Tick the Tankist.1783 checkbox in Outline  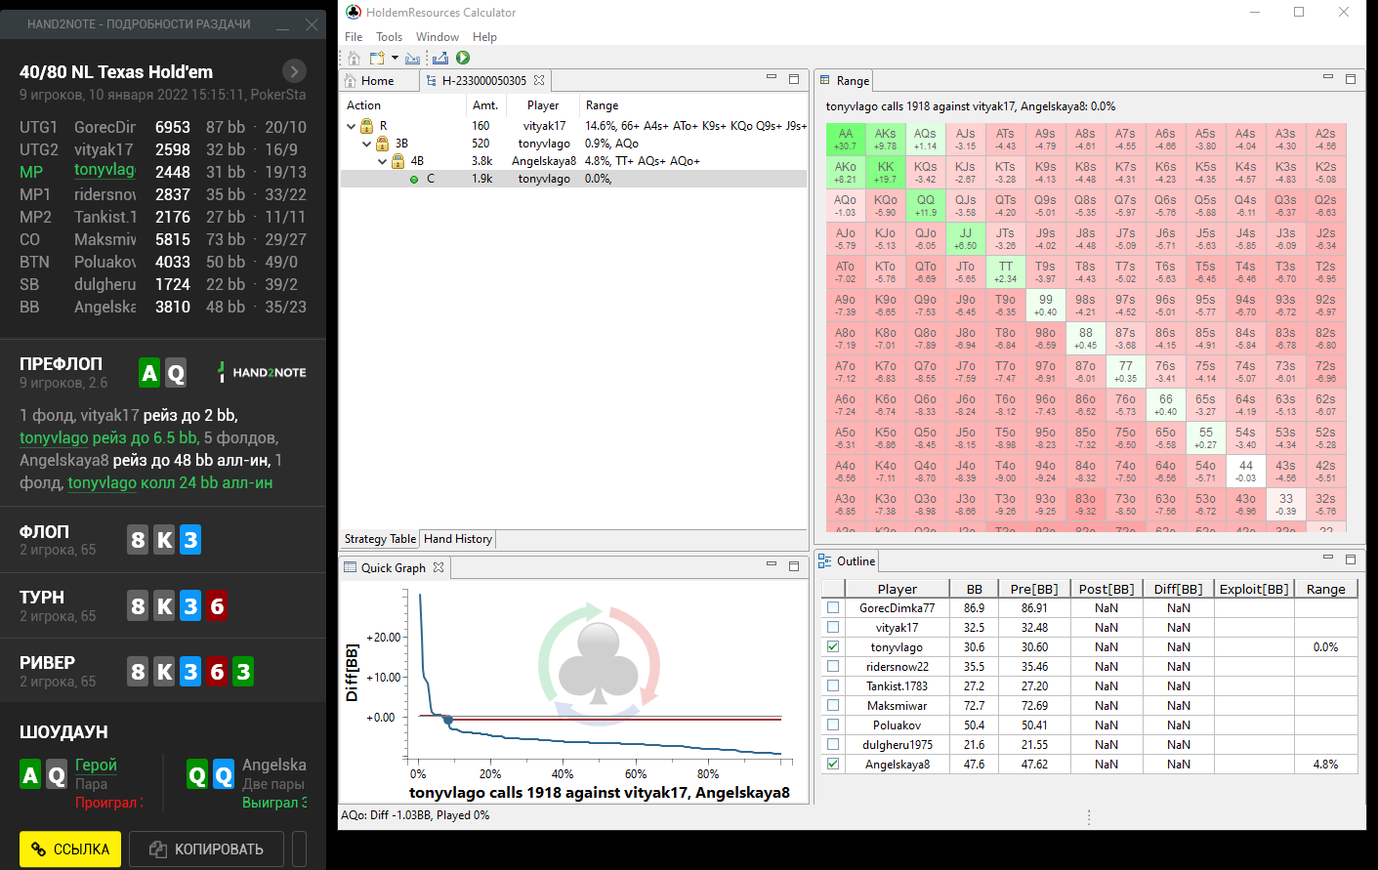833,685
